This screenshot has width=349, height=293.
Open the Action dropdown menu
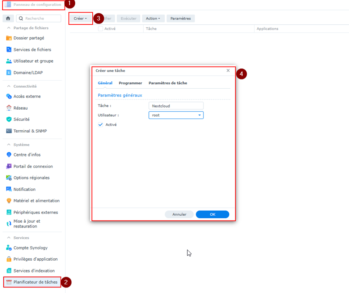point(153,18)
